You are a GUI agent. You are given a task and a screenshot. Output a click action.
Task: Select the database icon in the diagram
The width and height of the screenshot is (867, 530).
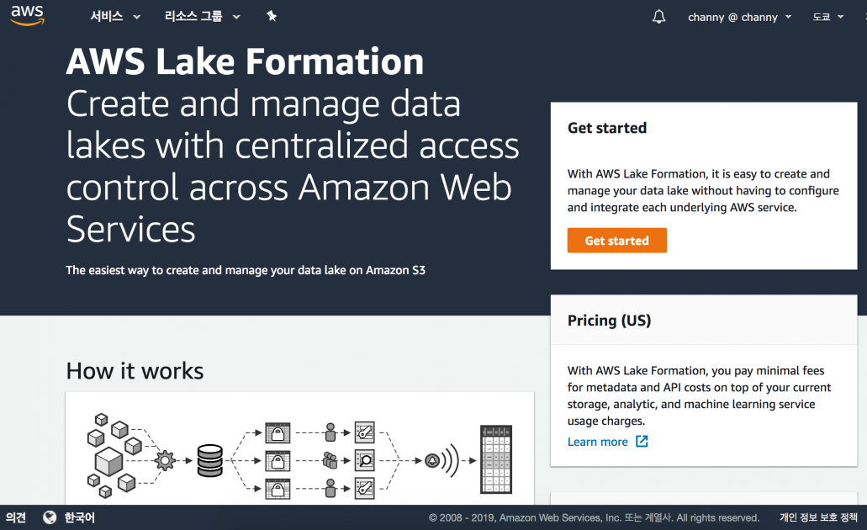click(x=209, y=460)
